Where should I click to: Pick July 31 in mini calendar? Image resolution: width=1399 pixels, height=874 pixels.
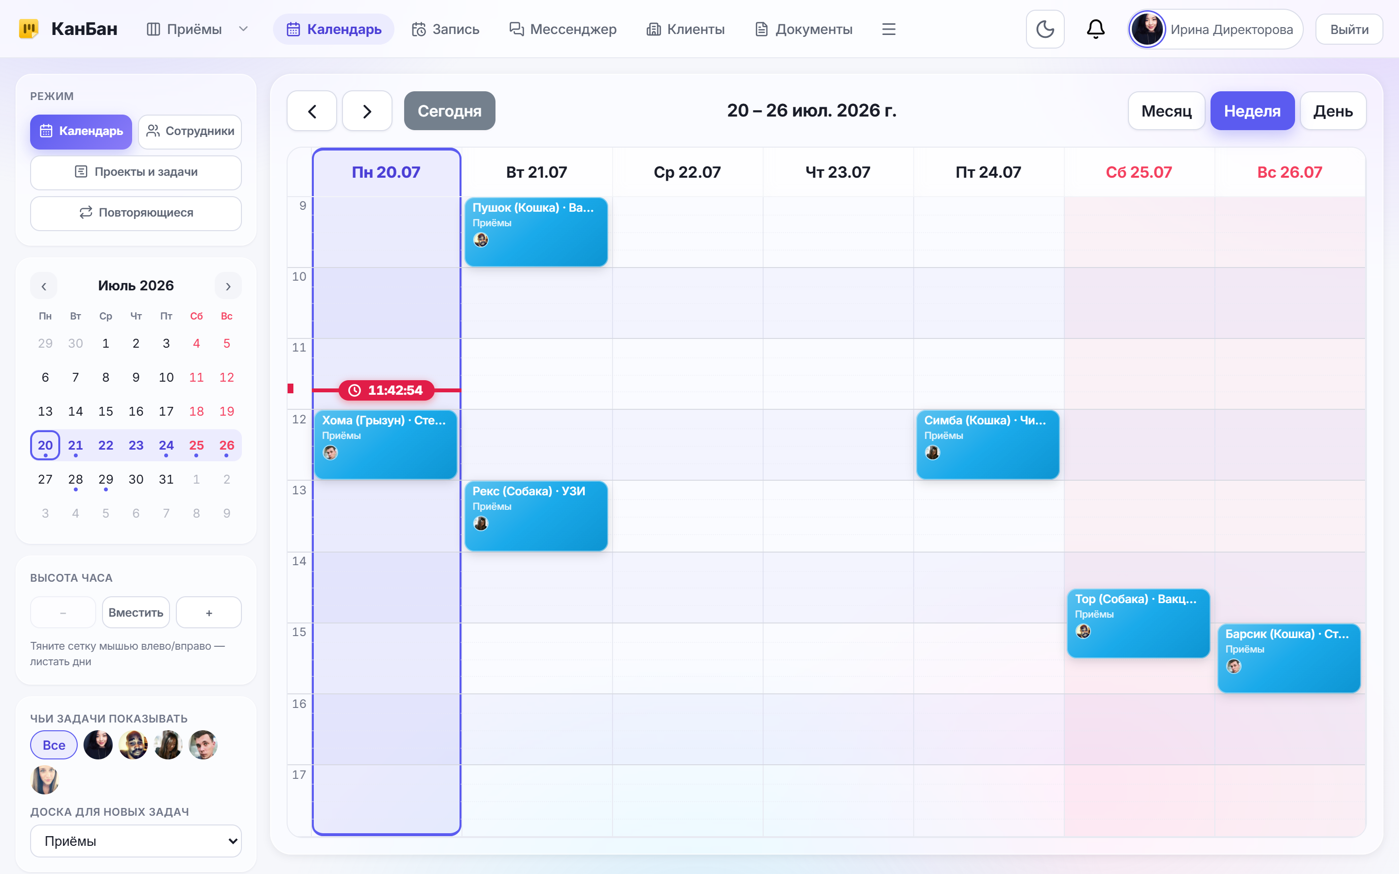point(166,479)
